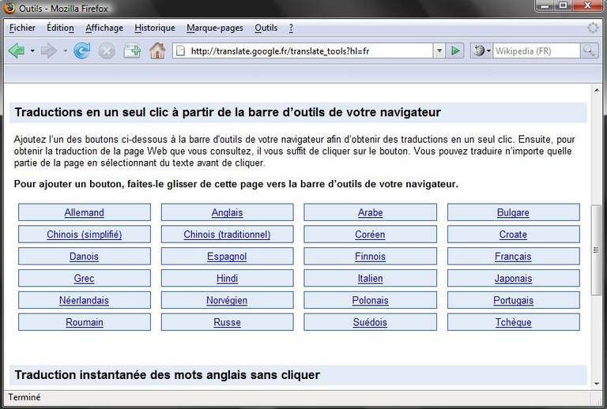Click the Allemand translation button
Image resolution: width=607 pixels, height=409 pixels.
(x=85, y=212)
